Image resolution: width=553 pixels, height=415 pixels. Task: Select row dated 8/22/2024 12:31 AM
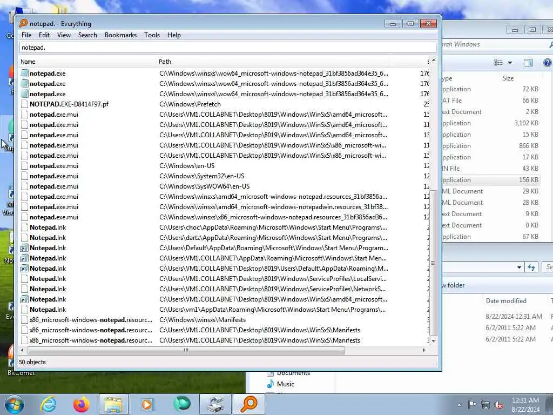514,316
